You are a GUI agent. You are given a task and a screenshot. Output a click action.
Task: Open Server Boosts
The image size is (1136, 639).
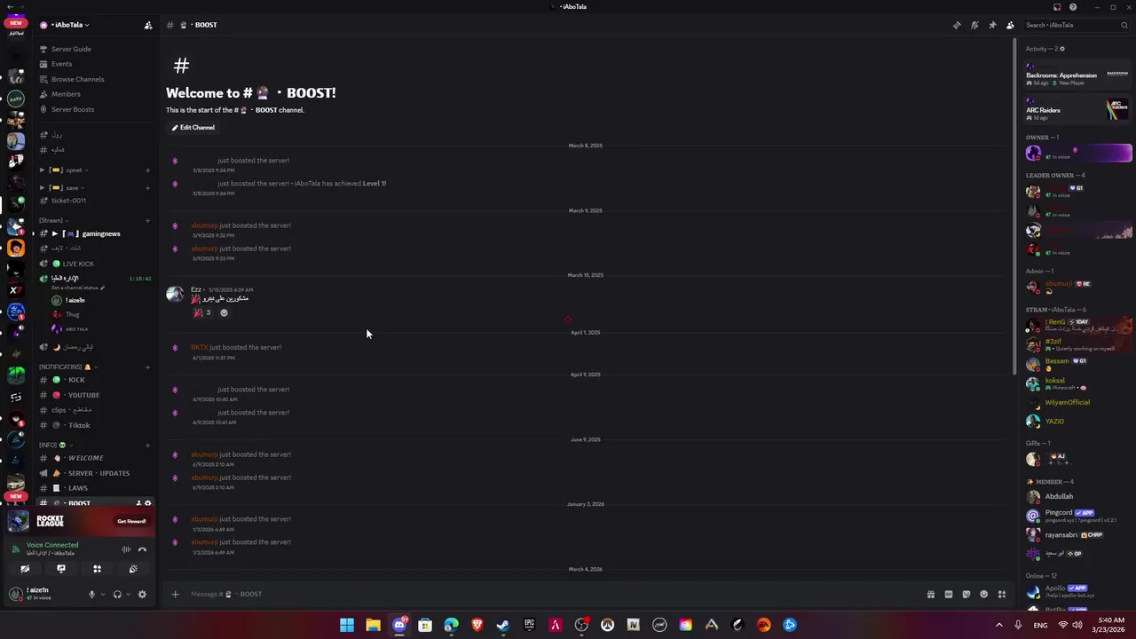73,109
